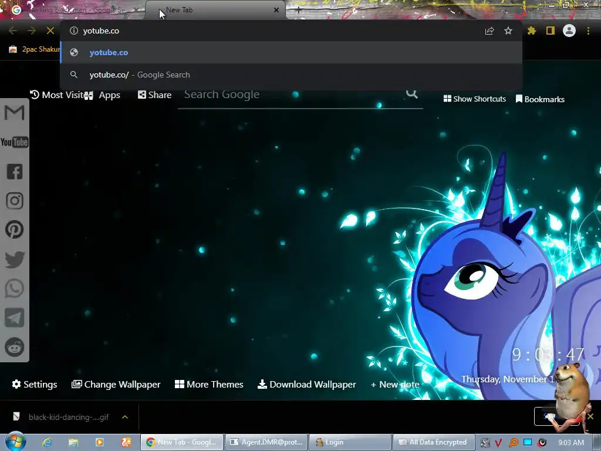Close the downloads bar
Screen dimensions: 601x451
click(590, 416)
